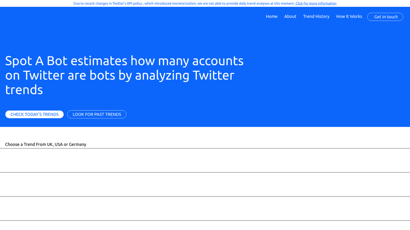Click the "Choose a Trend From UK, USA or Germany" label
410x230 pixels.
pos(46,144)
